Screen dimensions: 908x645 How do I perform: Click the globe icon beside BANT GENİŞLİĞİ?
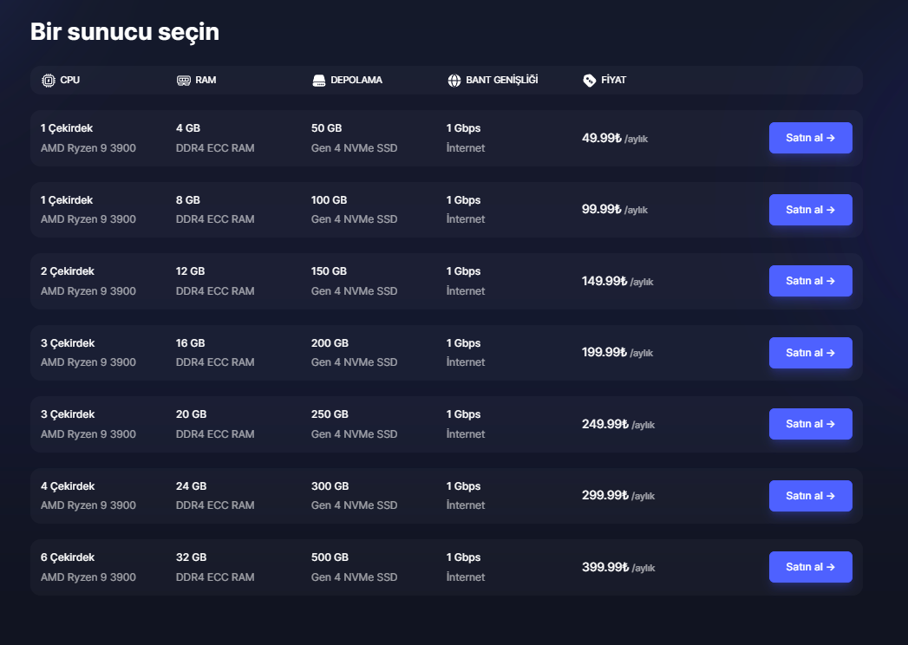click(454, 81)
